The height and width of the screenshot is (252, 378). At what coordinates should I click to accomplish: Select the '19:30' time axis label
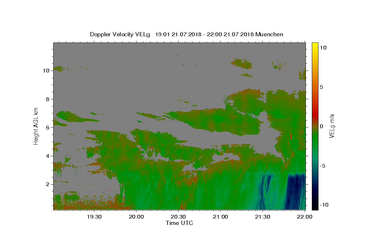tap(94, 217)
